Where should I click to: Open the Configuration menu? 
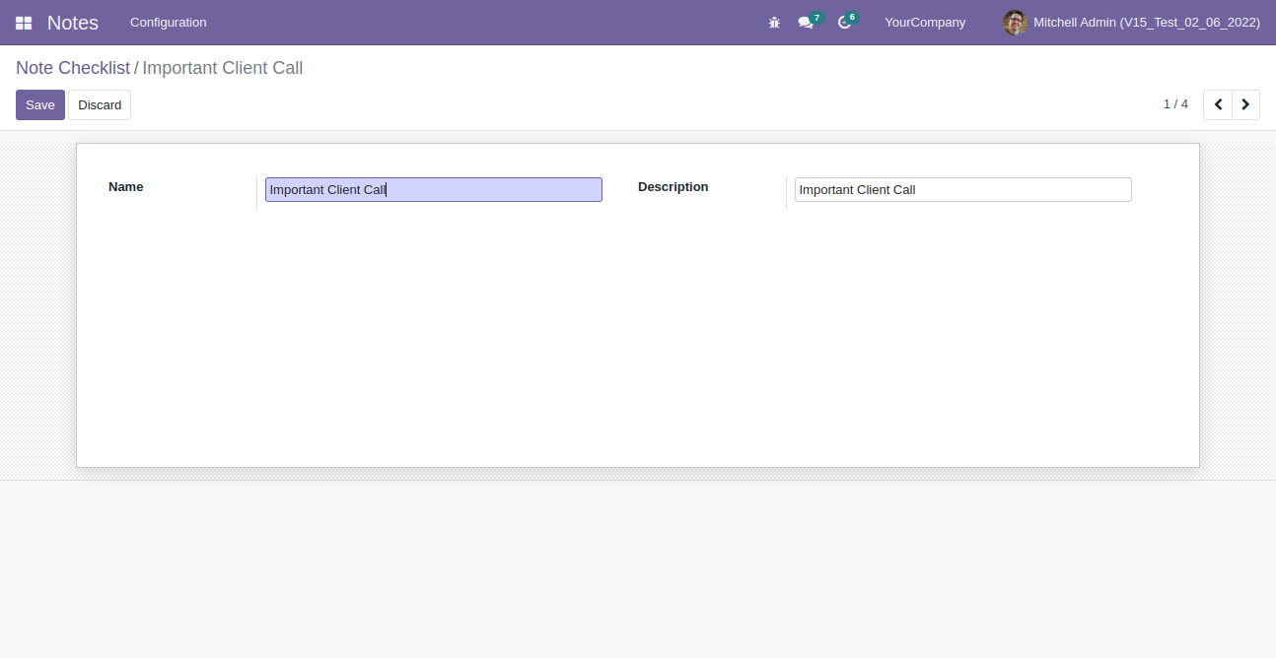pos(168,23)
